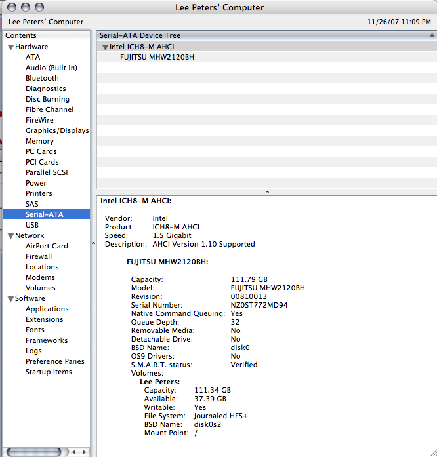
Task: Click the date 11/26/07 11:09 PM
Action: (x=399, y=22)
